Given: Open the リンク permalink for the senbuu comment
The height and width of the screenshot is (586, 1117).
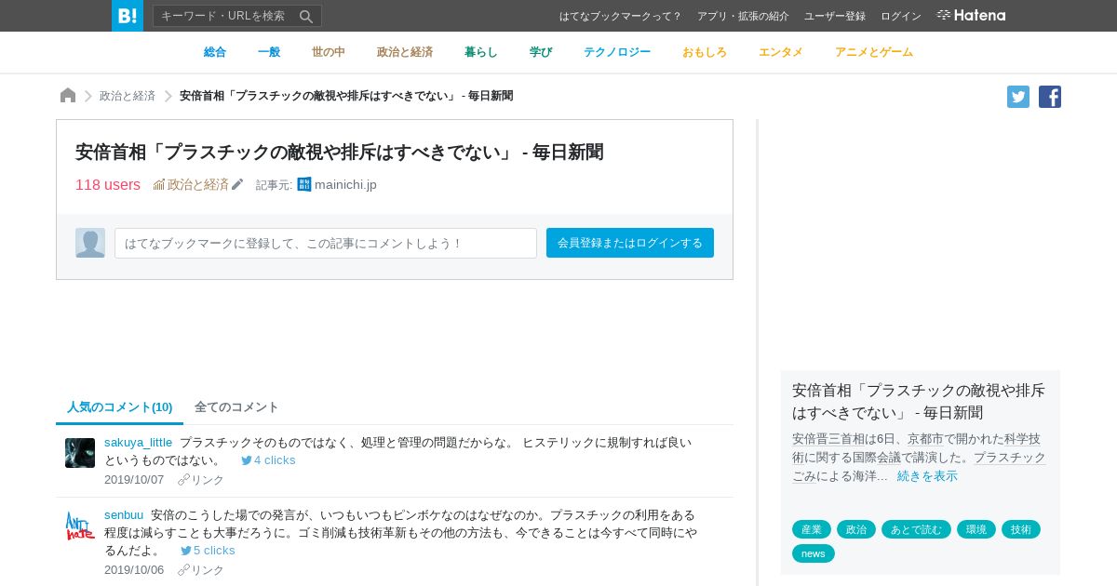Looking at the screenshot, I should (201, 570).
